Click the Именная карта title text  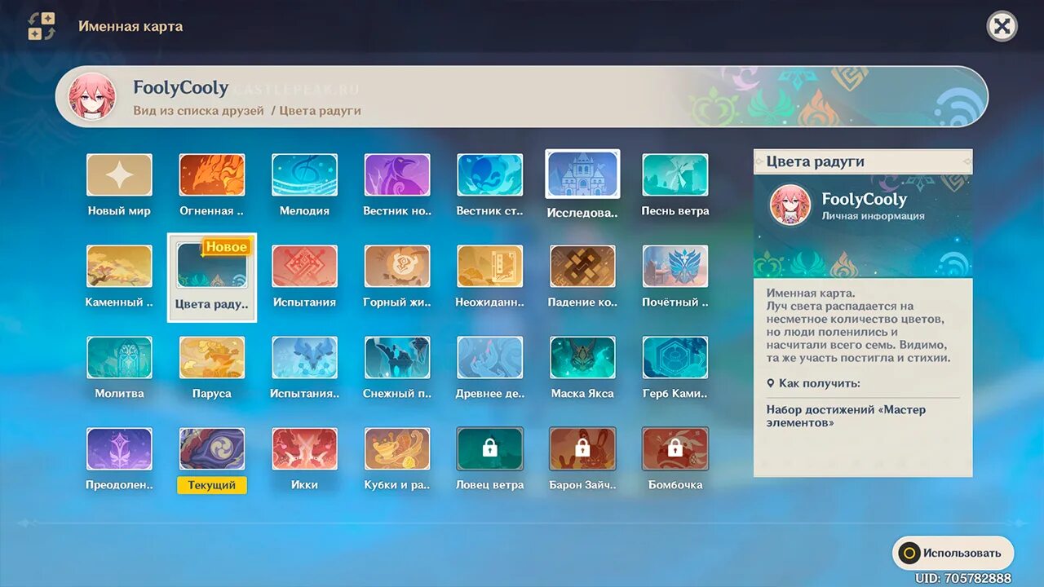pos(130,26)
